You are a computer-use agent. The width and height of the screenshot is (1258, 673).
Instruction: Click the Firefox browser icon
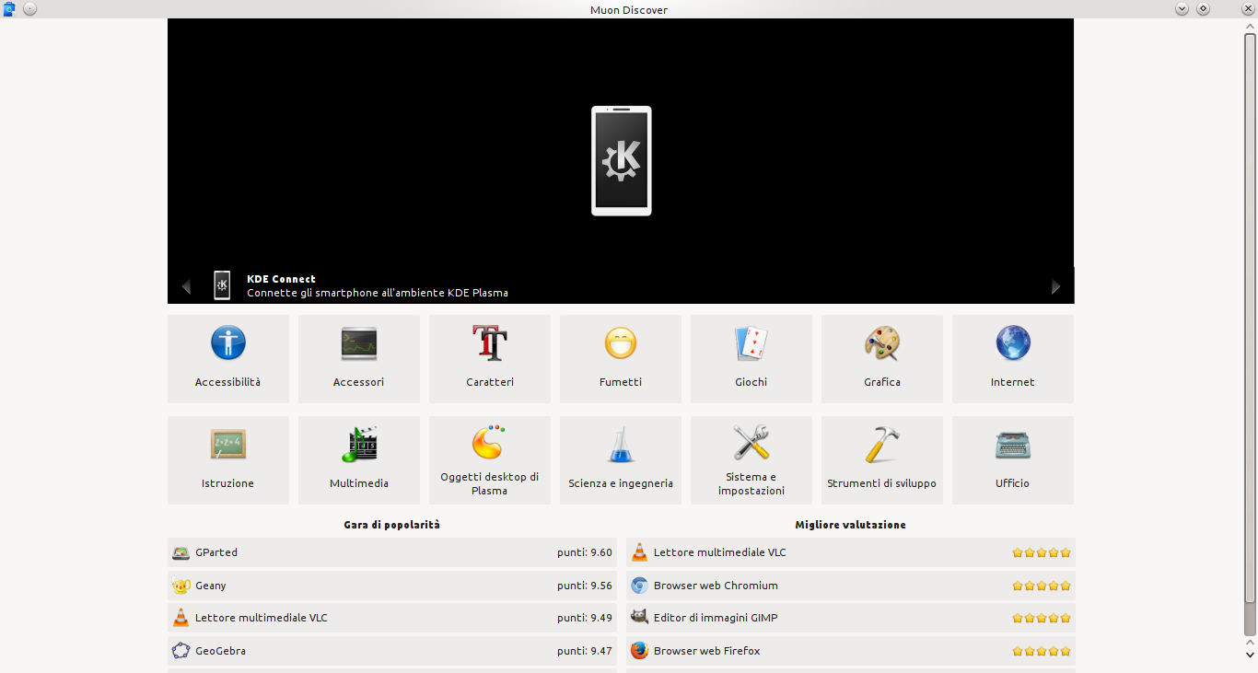click(x=639, y=651)
